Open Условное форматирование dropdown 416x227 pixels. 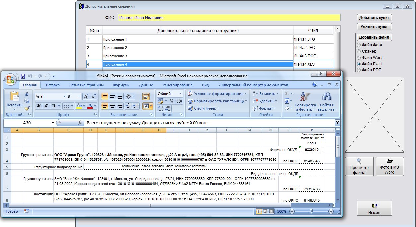(218, 94)
